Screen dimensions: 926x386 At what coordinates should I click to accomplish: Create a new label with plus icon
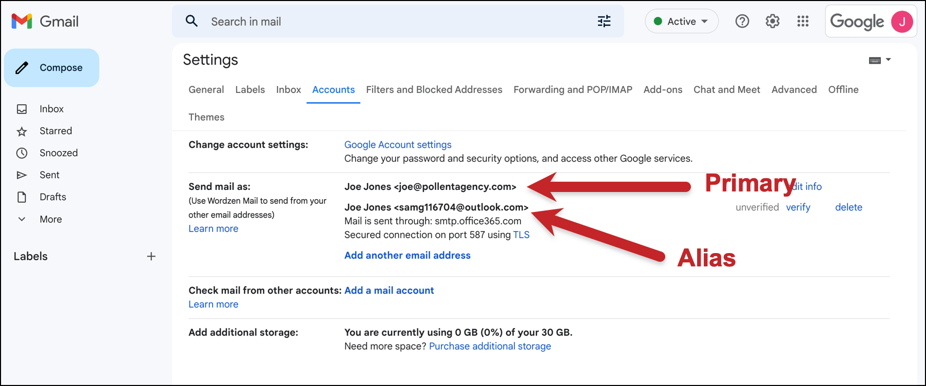point(151,256)
